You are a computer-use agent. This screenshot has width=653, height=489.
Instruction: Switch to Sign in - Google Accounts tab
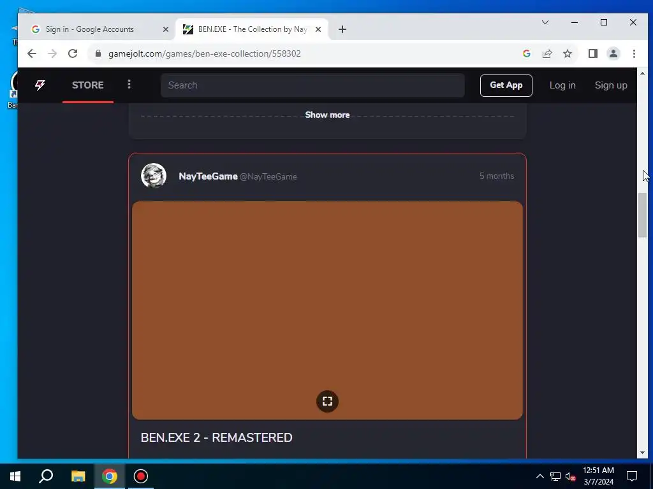point(89,29)
